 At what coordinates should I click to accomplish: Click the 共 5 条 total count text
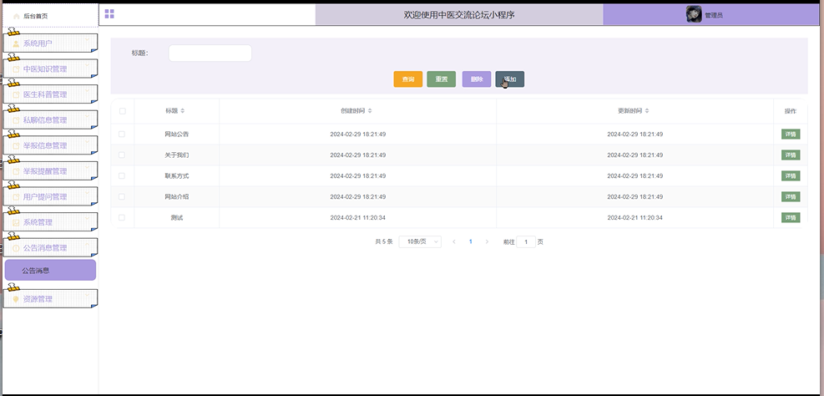point(384,242)
